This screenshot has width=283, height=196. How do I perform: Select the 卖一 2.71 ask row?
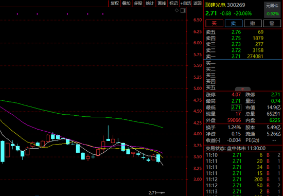point(243,57)
